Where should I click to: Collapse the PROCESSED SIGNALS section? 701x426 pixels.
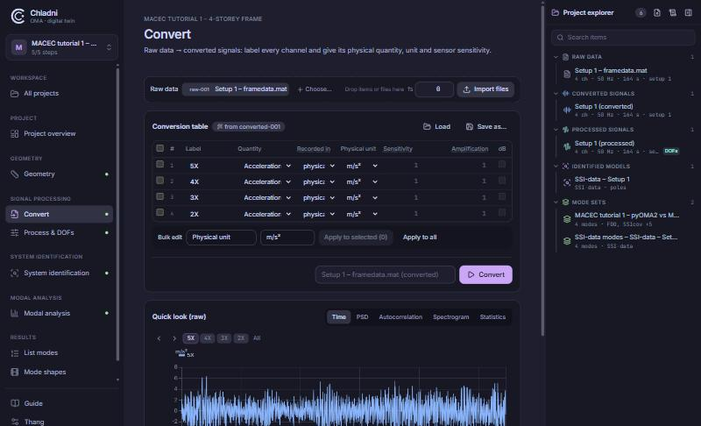pos(556,130)
